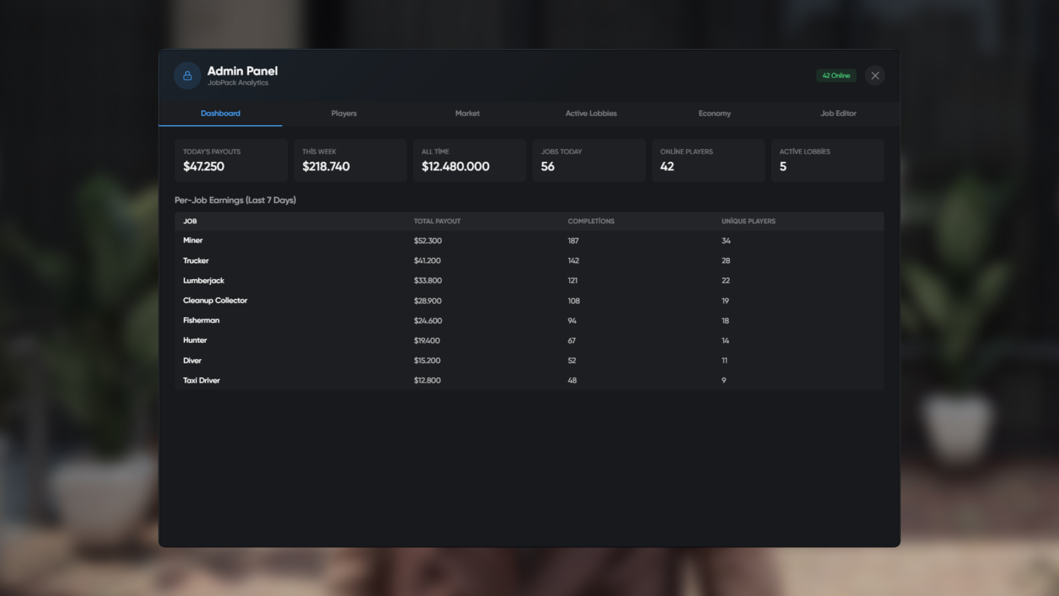Select the Dashboard tab

click(x=220, y=113)
